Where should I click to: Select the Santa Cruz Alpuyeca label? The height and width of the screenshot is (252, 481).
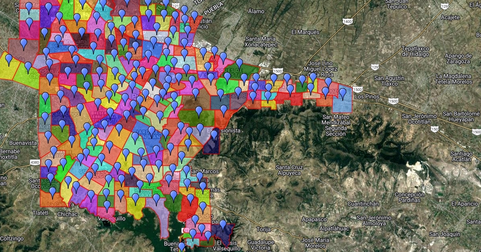[x=290, y=170]
